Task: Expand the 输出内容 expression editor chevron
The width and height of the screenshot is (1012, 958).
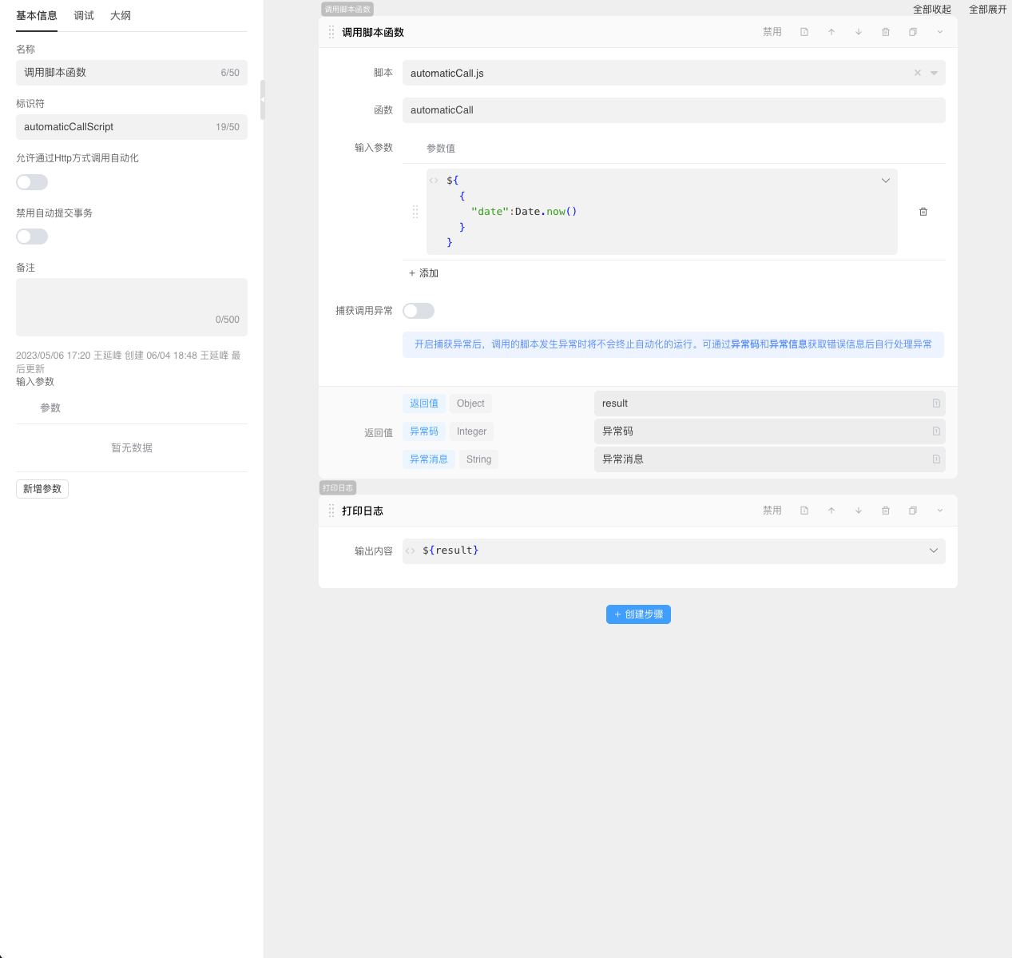Action: (x=933, y=551)
